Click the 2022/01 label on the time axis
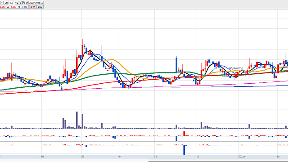 [x=242, y=157]
